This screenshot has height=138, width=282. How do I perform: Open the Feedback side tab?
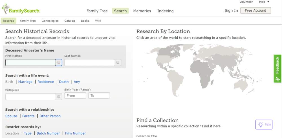pos(277,68)
